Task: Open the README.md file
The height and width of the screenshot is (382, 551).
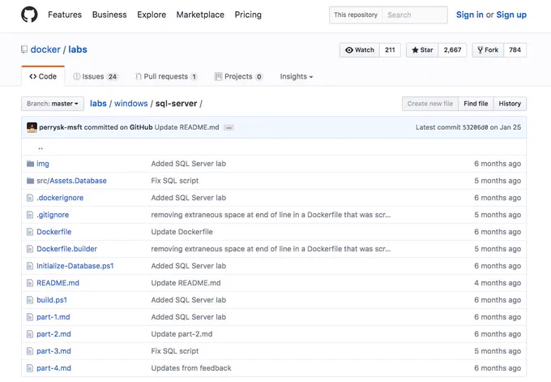Action: point(58,283)
